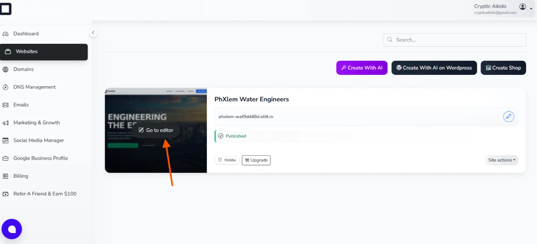Select Marketing & Growth in the sidebar

36,123
